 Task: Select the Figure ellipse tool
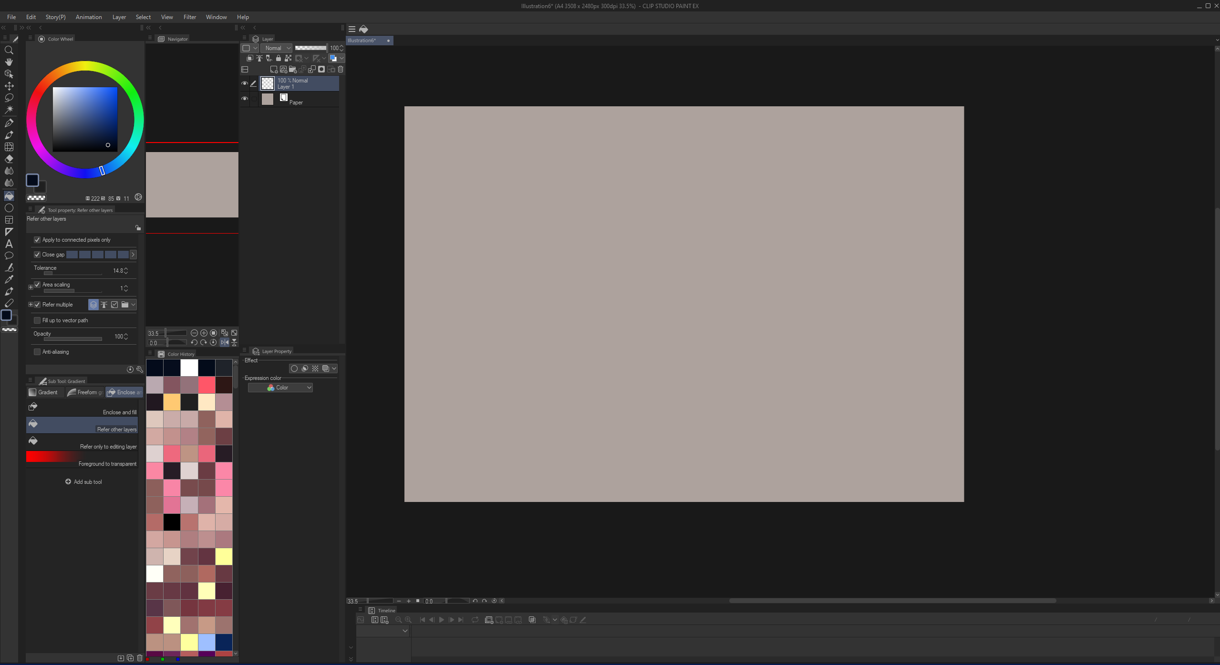[x=9, y=208]
